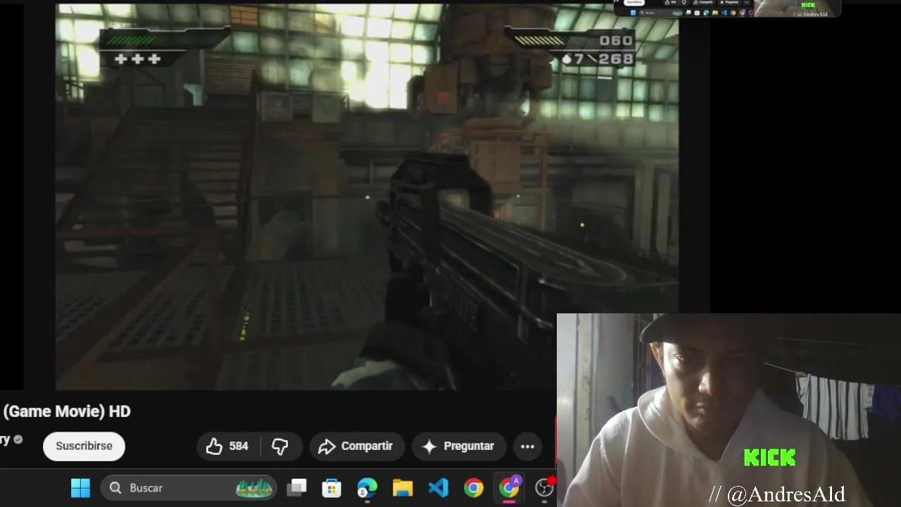
Task: Dislike the video with thumbs-down icon
Action: [x=281, y=446]
